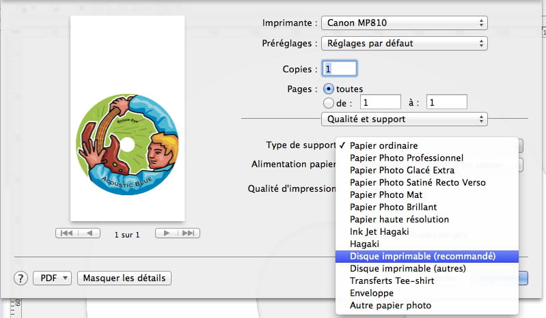Open the Qualité et support section dropdown

(x=404, y=119)
